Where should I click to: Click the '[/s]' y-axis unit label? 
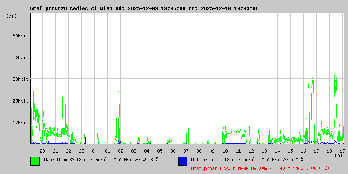coord(12,16)
